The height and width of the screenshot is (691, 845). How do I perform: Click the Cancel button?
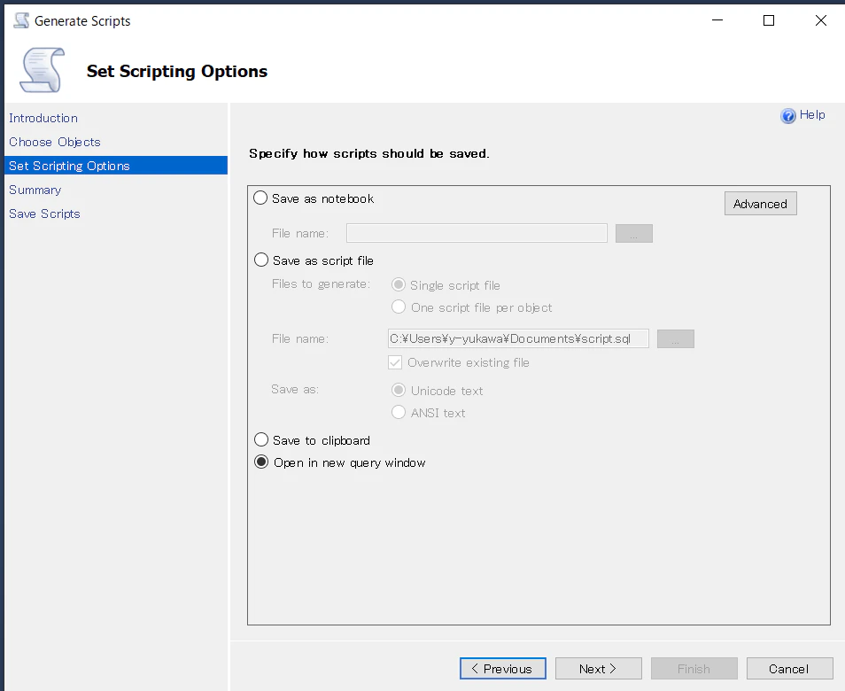[789, 668]
